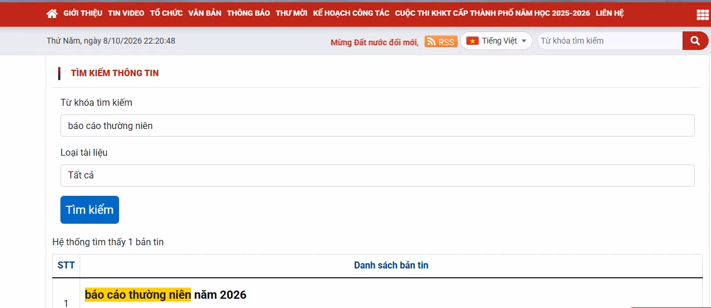This screenshot has width=711, height=308.
Task: Open the apps grid icon
Action: pos(702,15)
